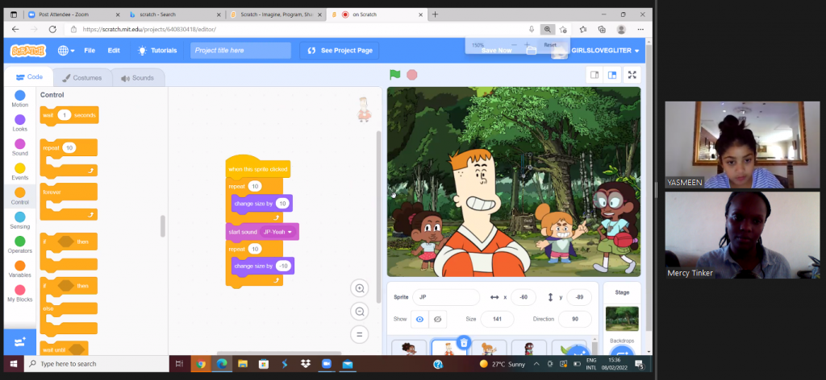Zoom in on the code workspace
This screenshot has width=826, height=380.
click(x=360, y=288)
